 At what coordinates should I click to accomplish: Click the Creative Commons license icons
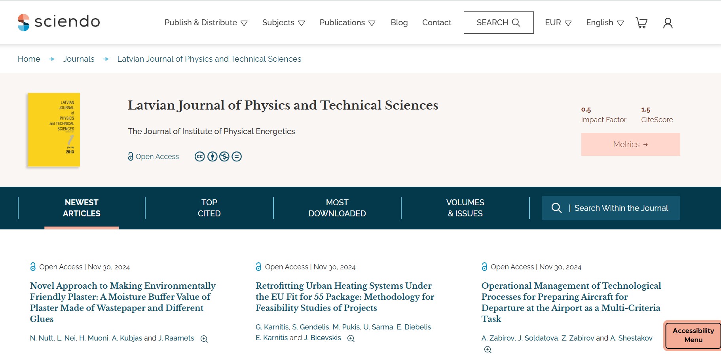pos(218,157)
